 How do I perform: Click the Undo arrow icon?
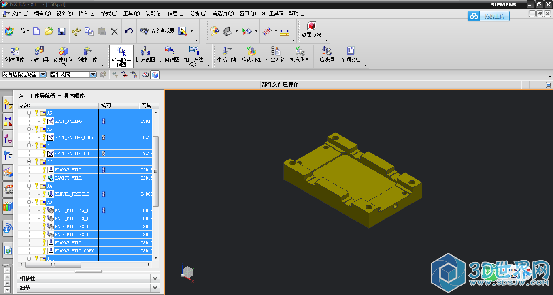(x=129, y=31)
